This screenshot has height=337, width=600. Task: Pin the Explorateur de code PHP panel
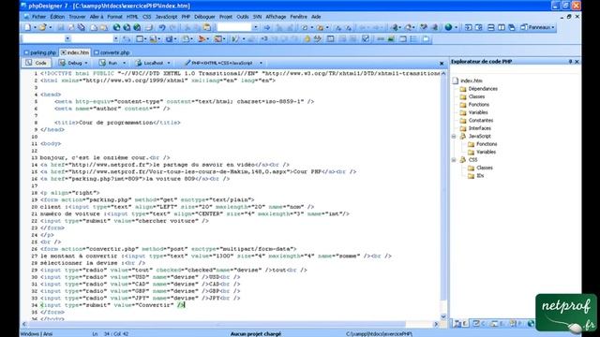pos(570,62)
